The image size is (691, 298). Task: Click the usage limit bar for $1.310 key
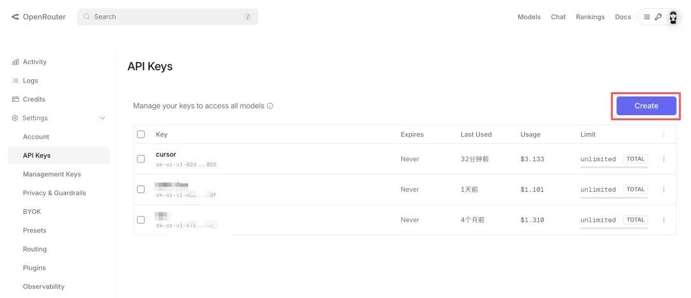pyautogui.click(x=614, y=228)
